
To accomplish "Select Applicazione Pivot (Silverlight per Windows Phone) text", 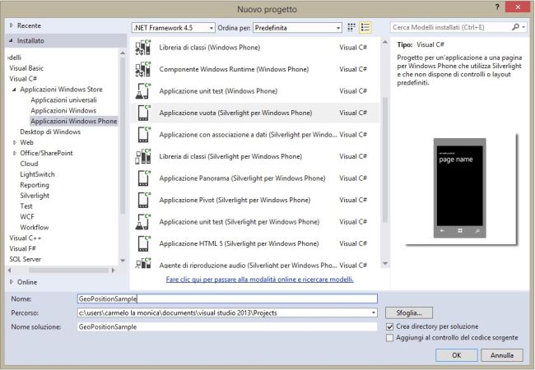I will (235, 200).
